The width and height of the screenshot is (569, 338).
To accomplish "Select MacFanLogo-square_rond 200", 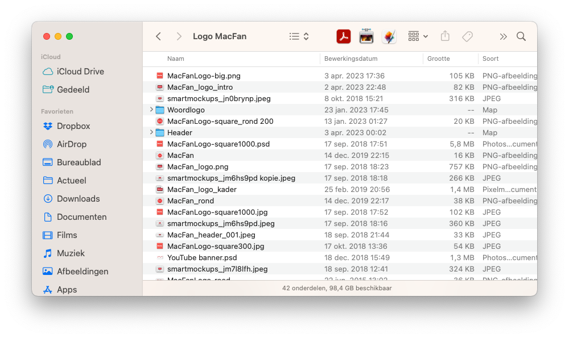I will tap(340, 121).
